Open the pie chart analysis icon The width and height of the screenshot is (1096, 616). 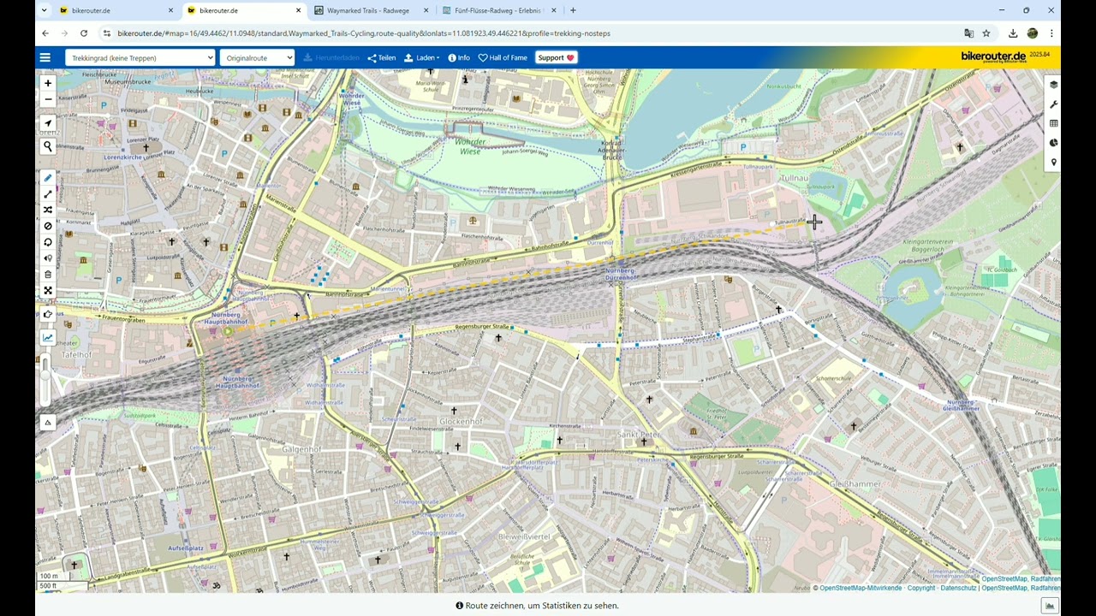coord(1053,143)
